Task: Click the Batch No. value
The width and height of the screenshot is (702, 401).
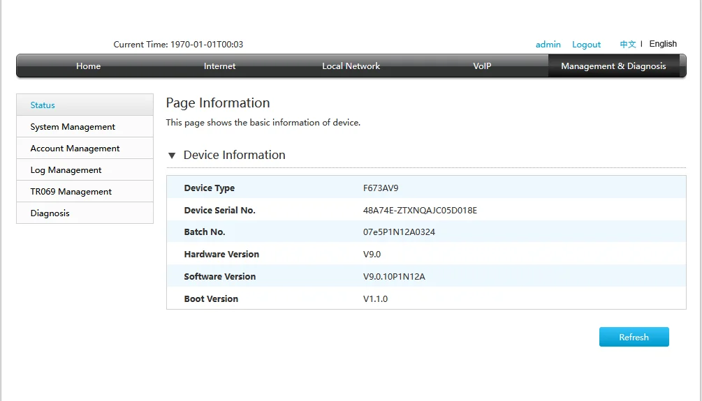Action: [399, 232]
